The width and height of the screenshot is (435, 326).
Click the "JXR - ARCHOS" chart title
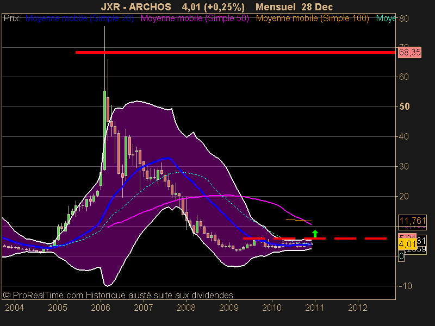click(136, 7)
